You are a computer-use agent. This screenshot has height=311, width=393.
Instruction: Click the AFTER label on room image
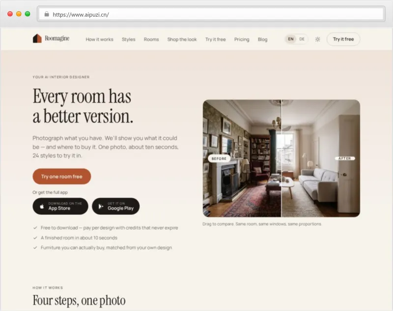(x=345, y=158)
